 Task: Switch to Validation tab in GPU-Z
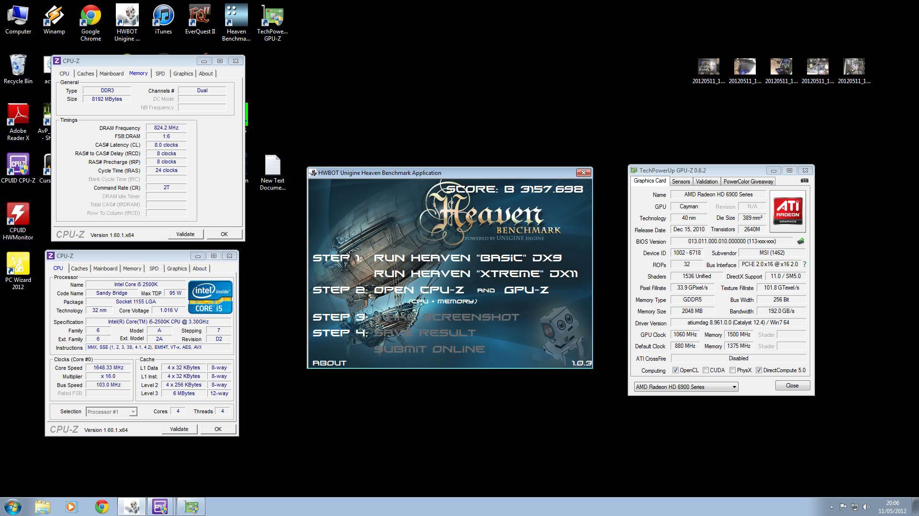click(706, 182)
